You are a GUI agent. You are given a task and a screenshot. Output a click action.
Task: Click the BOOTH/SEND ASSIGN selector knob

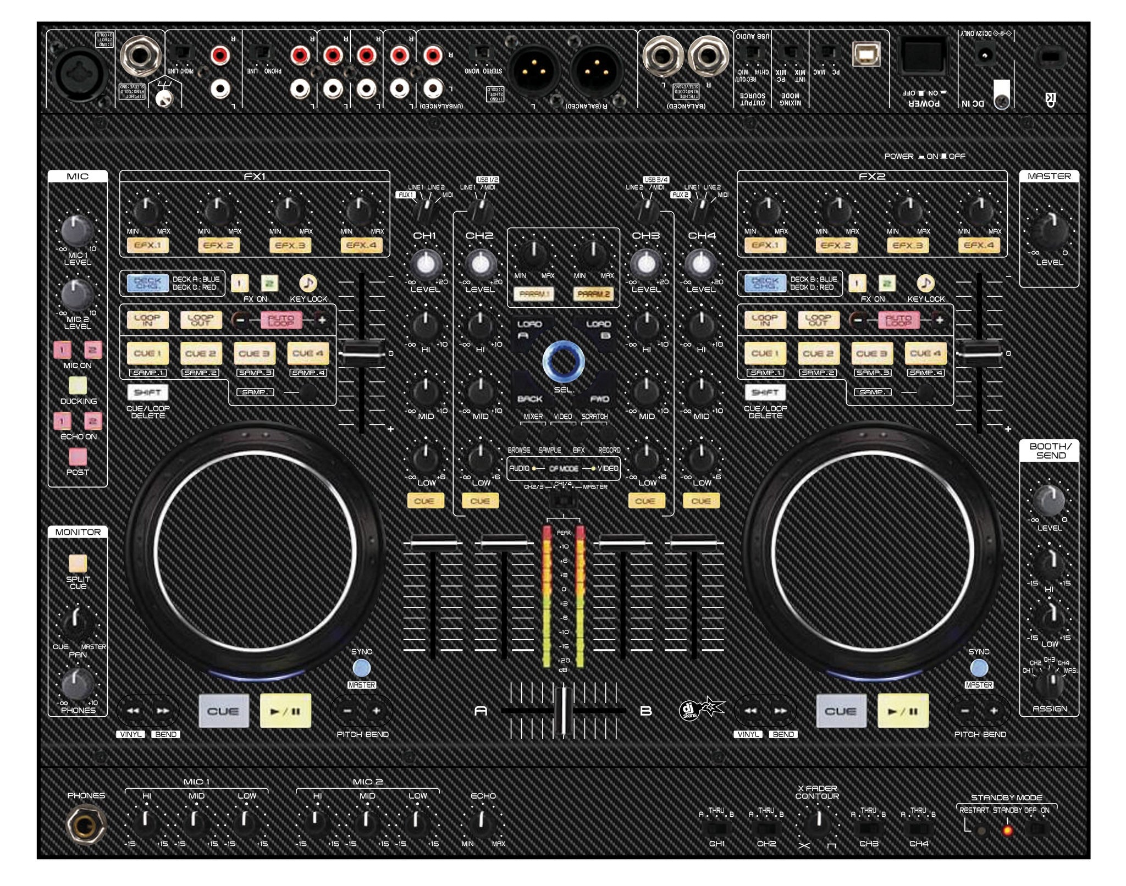(x=1050, y=684)
